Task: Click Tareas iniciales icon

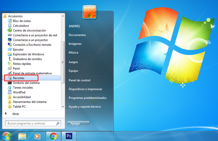Action: (10, 87)
